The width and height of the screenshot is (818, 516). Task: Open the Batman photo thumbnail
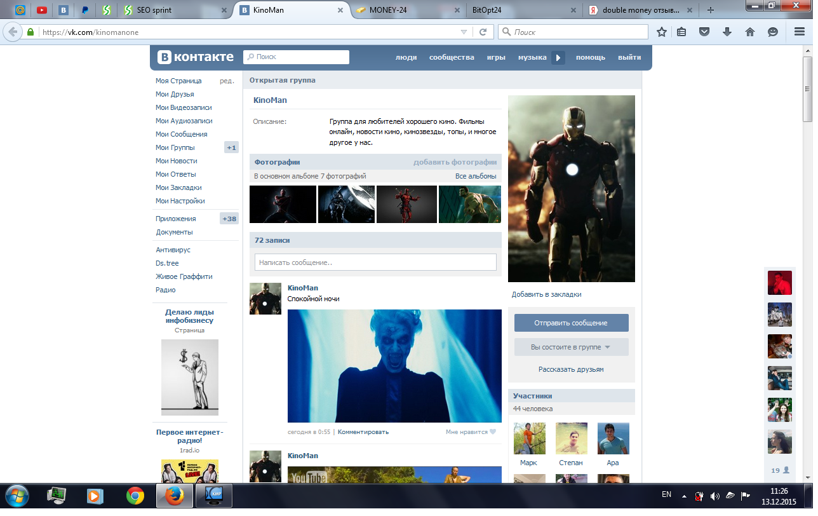click(346, 204)
